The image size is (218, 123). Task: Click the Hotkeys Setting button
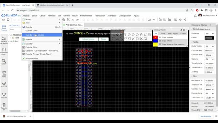click(89, 39)
